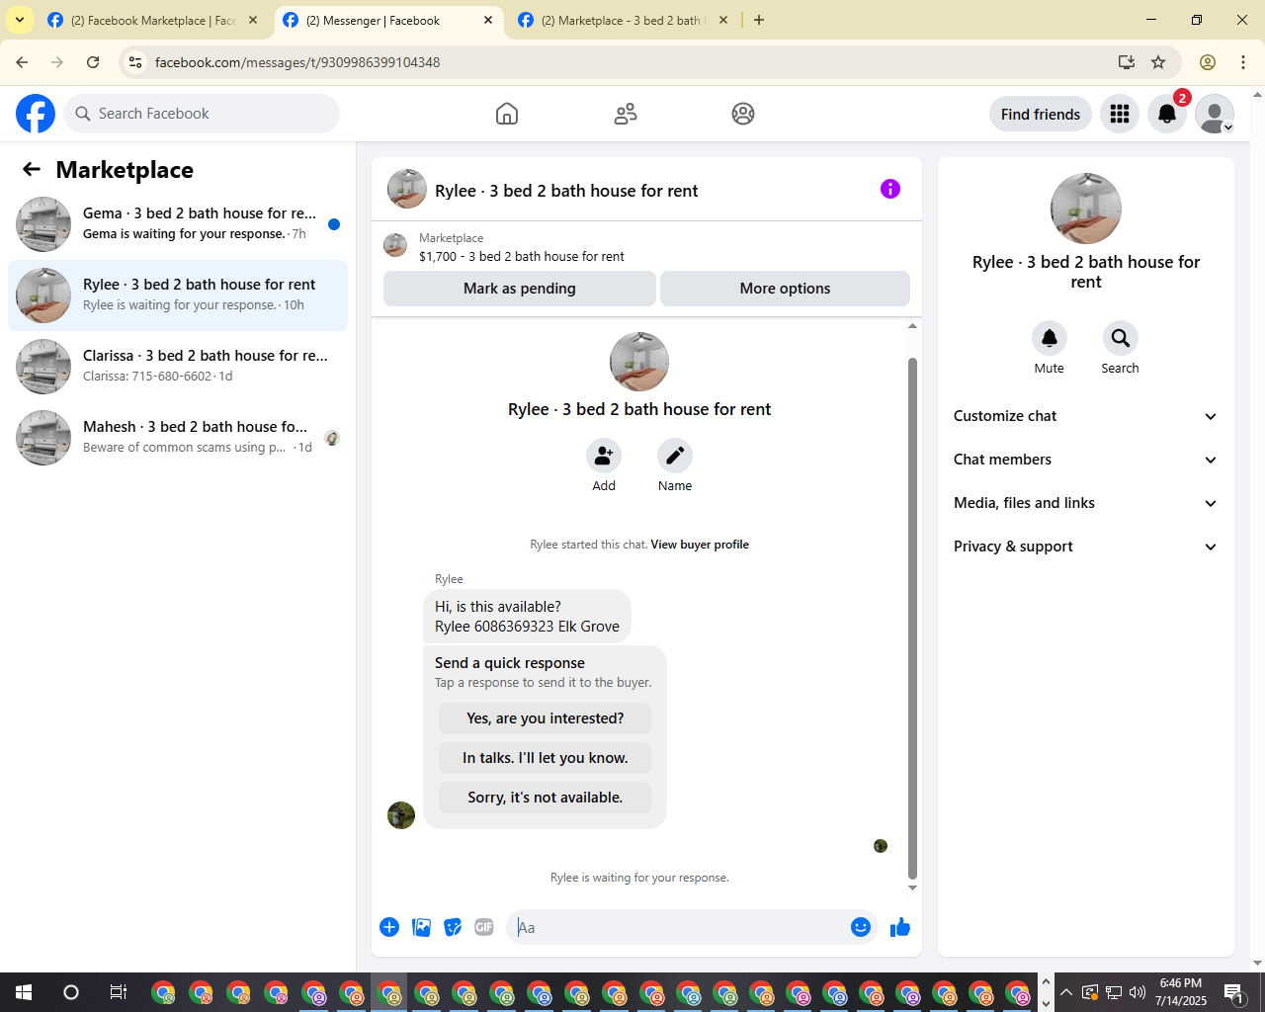
Task: Search in conversation magnifier icon
Action: pyautogui.click(x=1121, y=338)
